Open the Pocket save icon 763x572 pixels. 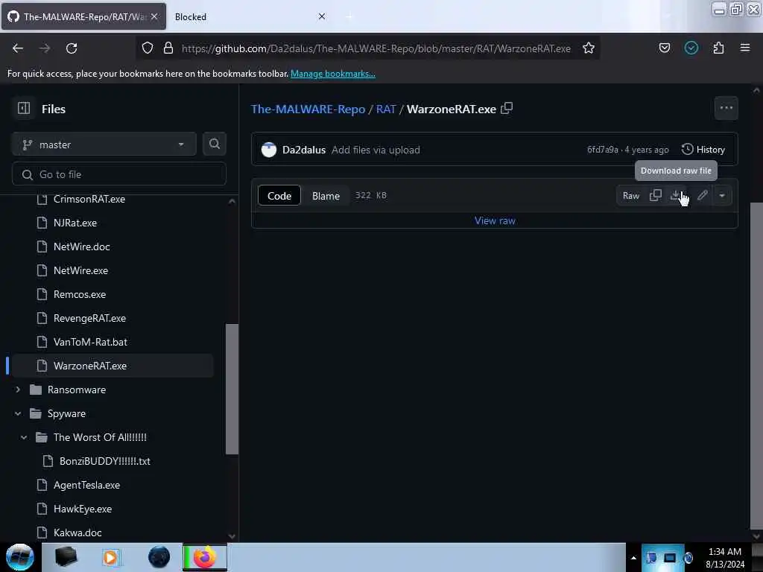tap(664, 48)
